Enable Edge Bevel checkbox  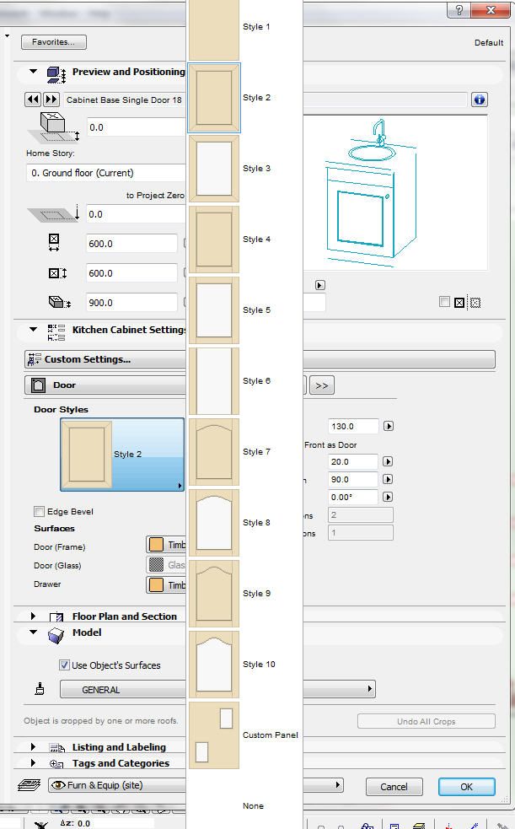pyautogui.click(x=39, y=511)
